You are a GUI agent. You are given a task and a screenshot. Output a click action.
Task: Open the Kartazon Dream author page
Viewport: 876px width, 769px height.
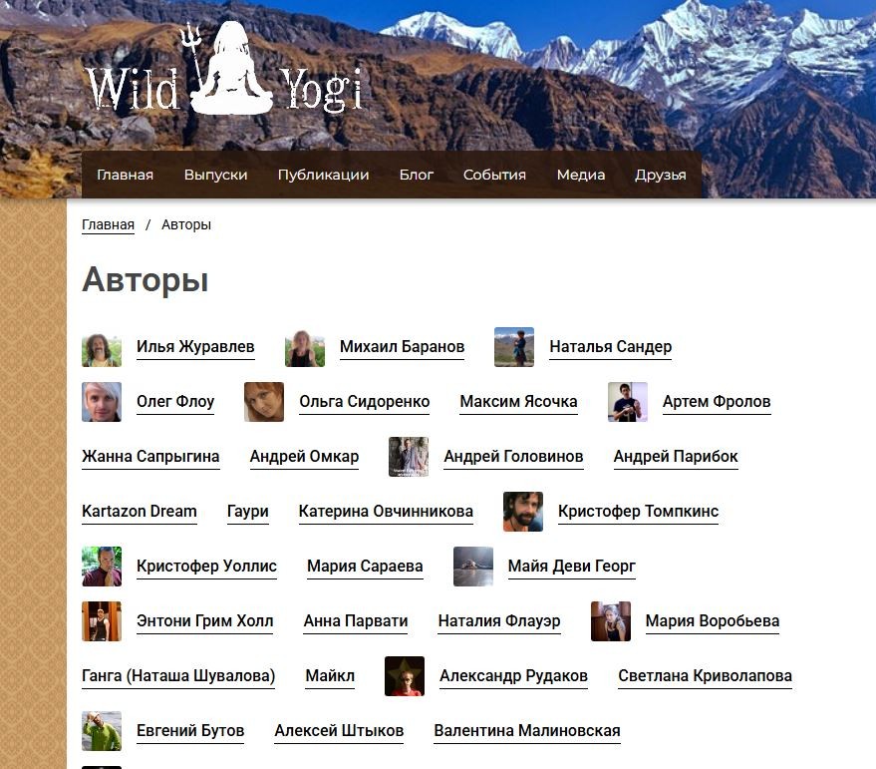[140, 512]
